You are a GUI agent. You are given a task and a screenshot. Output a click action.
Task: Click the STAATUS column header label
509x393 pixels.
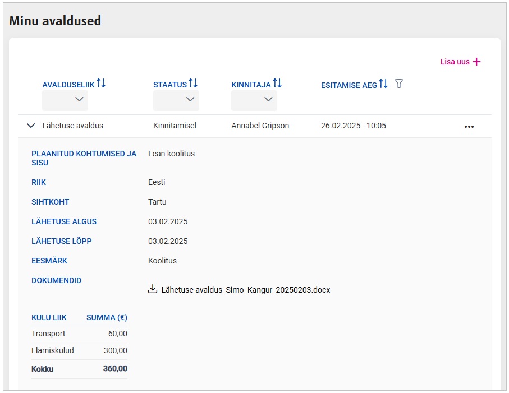pos(169,85)
